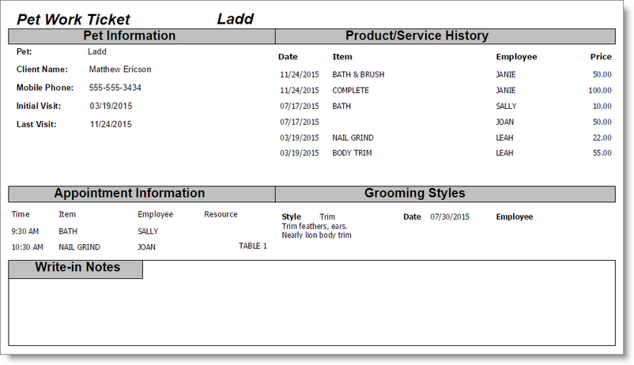Select the Pet Information section header

pyautogui.click(x=130, y=36)
